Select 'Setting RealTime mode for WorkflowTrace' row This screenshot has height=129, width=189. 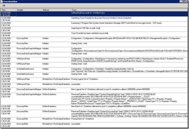(94, 14)
